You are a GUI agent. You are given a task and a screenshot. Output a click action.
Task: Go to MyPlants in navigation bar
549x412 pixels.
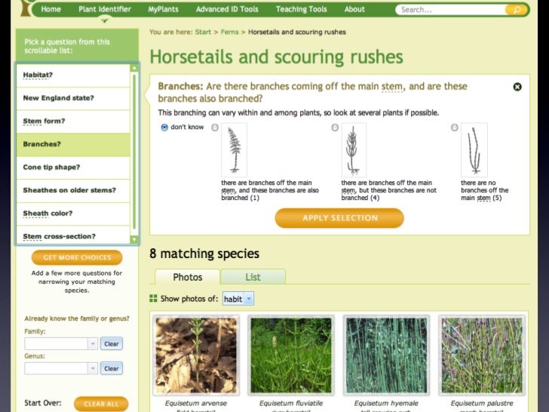tap(163, 9)
